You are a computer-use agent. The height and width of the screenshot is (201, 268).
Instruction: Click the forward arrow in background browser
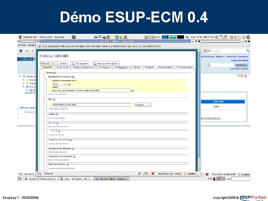(x=27, y=51)
